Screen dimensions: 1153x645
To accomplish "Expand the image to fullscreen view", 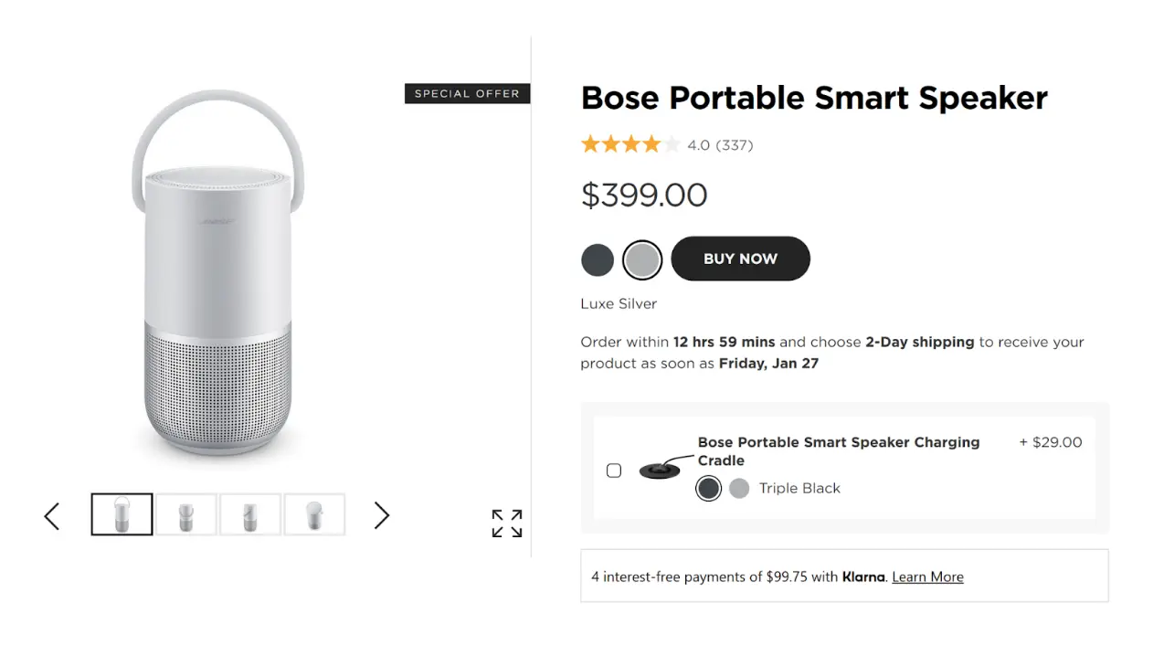I will [505, 523].
